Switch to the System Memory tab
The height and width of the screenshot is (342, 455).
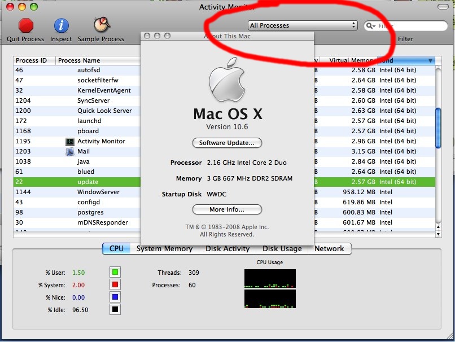click(x=164, y=248)
